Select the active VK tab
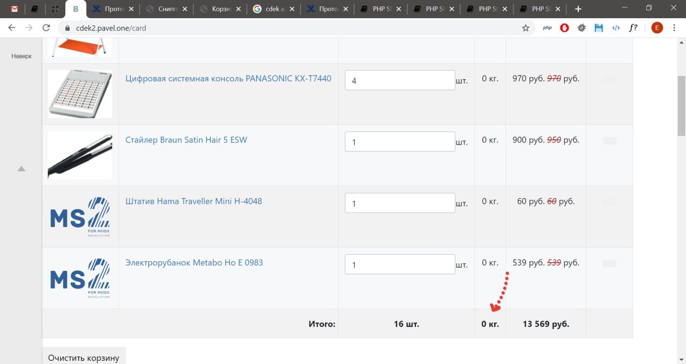Viewport: 686px width, 364px height. coord(76,9)
